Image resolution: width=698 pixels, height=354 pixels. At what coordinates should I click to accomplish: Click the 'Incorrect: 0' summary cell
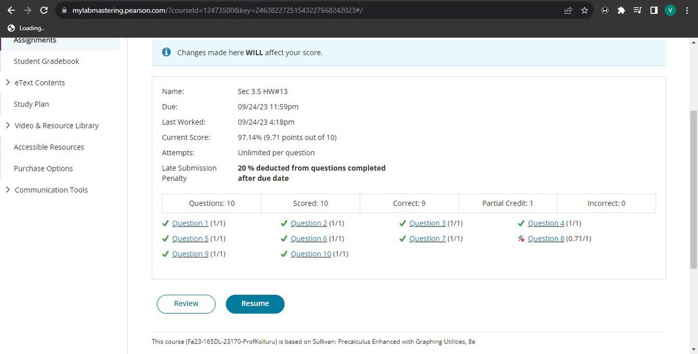click(x=606, y=203)
